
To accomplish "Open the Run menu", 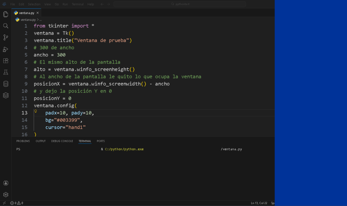I will click(x=65, y=4).
